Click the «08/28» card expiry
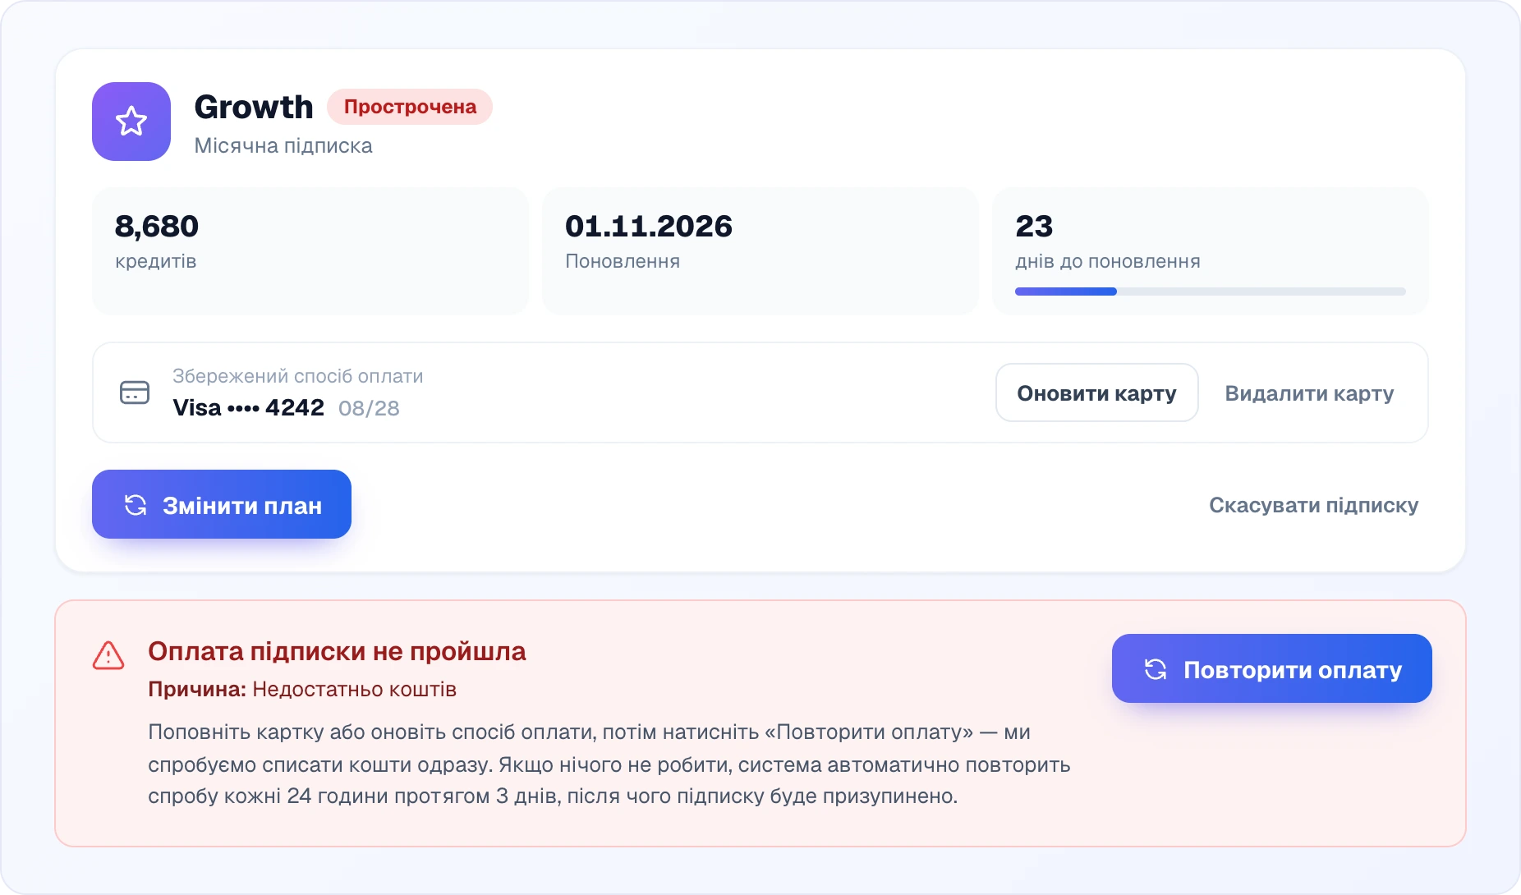 tap(369, 408)
